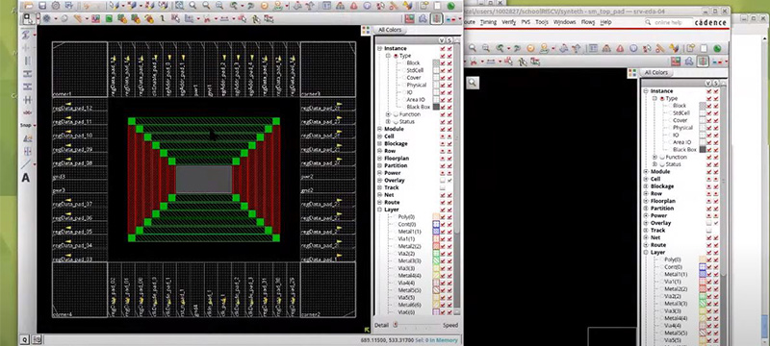
Task: Expand the Partition node in right window panel
Action: click(646, 209)
